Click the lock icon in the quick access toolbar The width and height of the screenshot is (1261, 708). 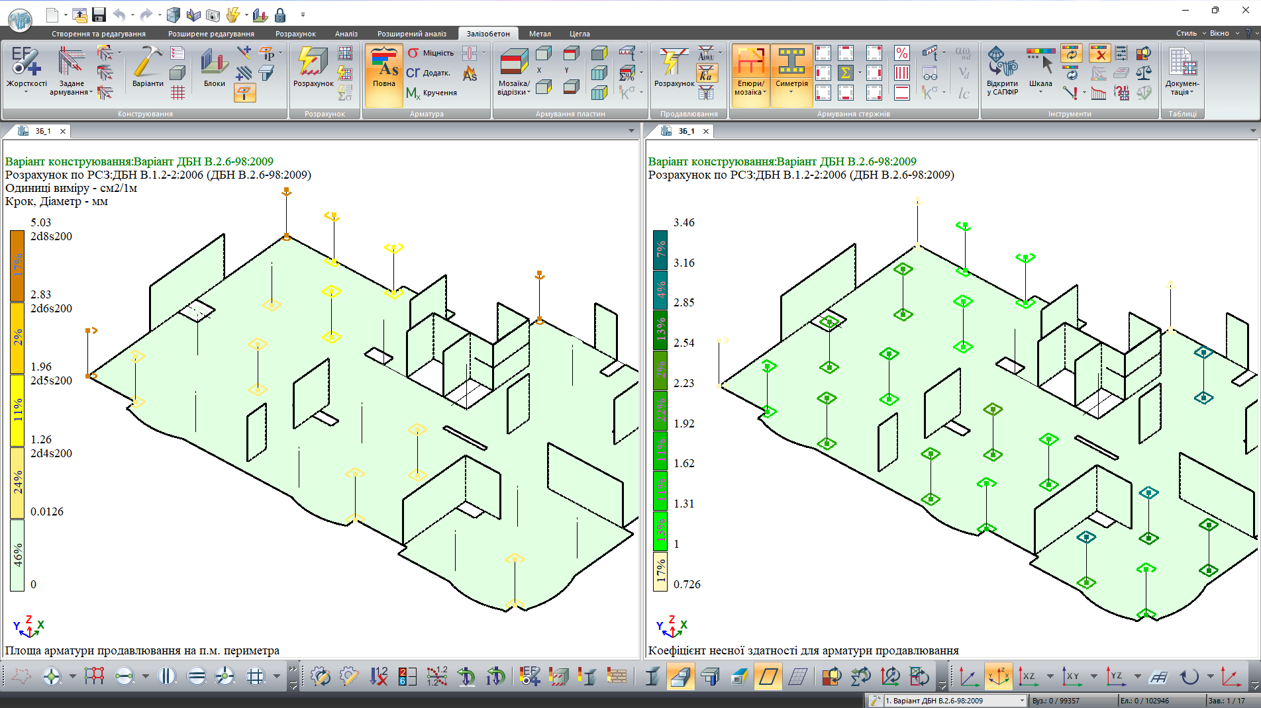[x=280, y=15]
